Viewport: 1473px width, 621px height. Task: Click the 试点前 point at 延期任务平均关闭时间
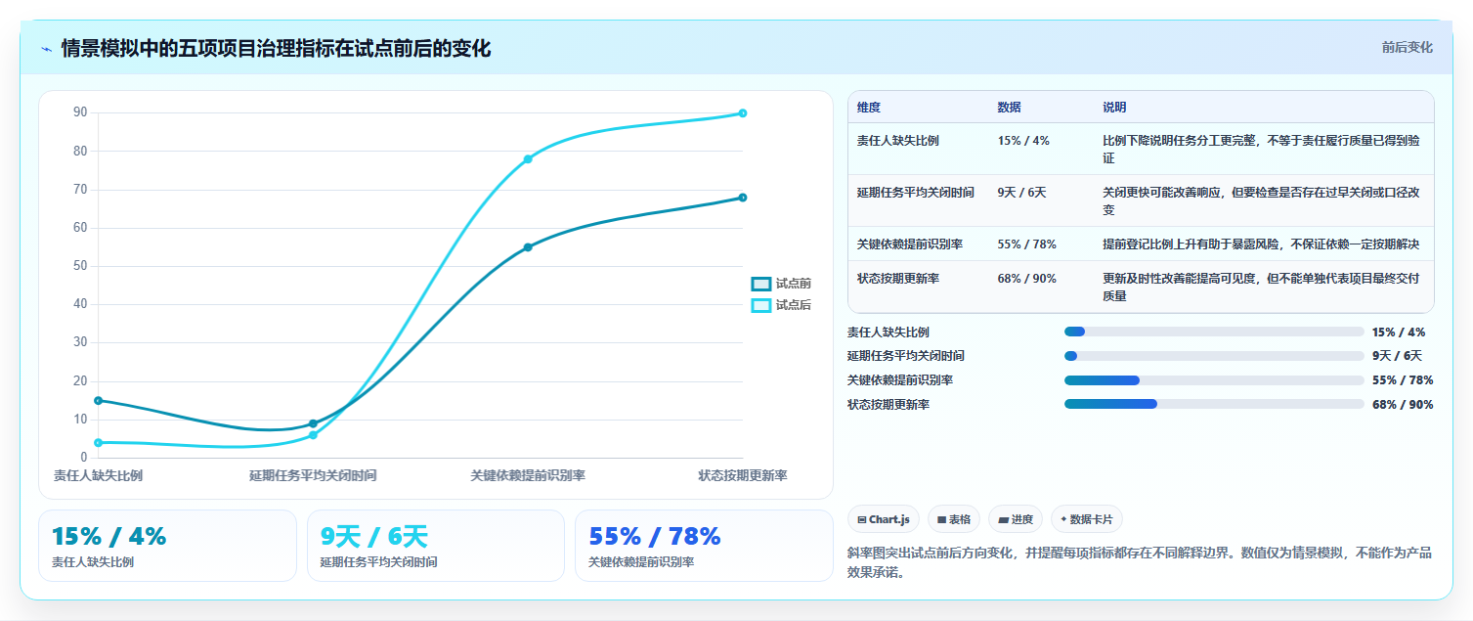[313, 423]
